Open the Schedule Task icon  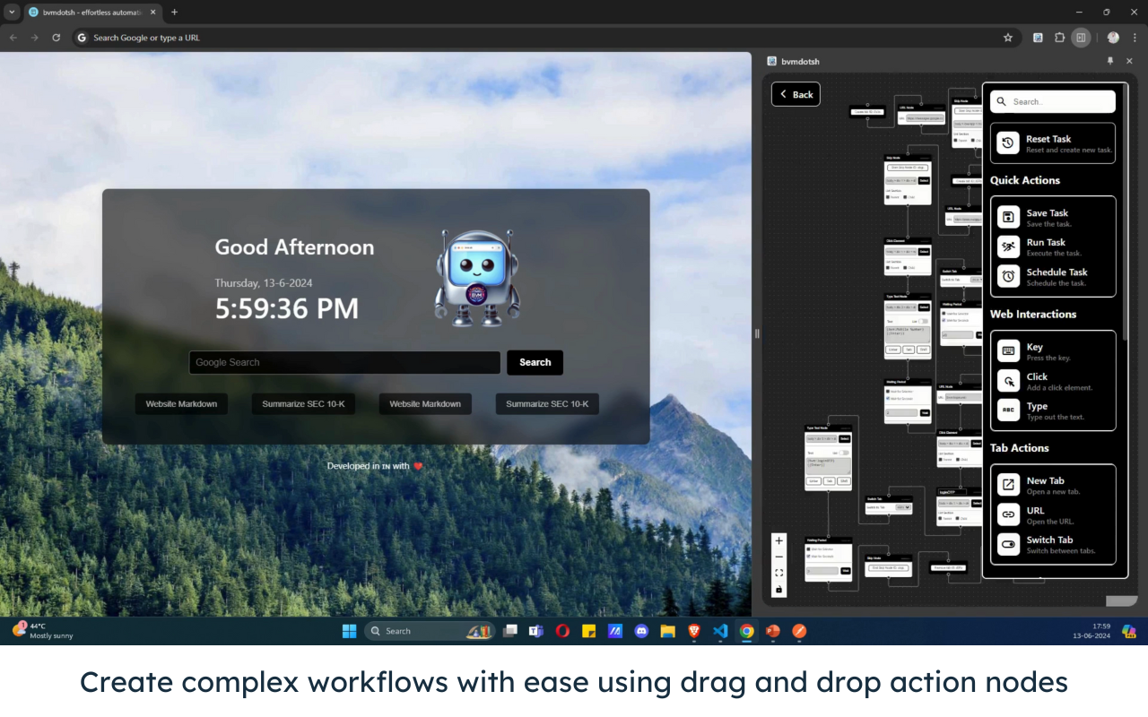click(x=1011, y=276)
